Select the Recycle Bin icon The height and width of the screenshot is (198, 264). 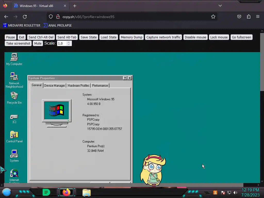[14, 98]
